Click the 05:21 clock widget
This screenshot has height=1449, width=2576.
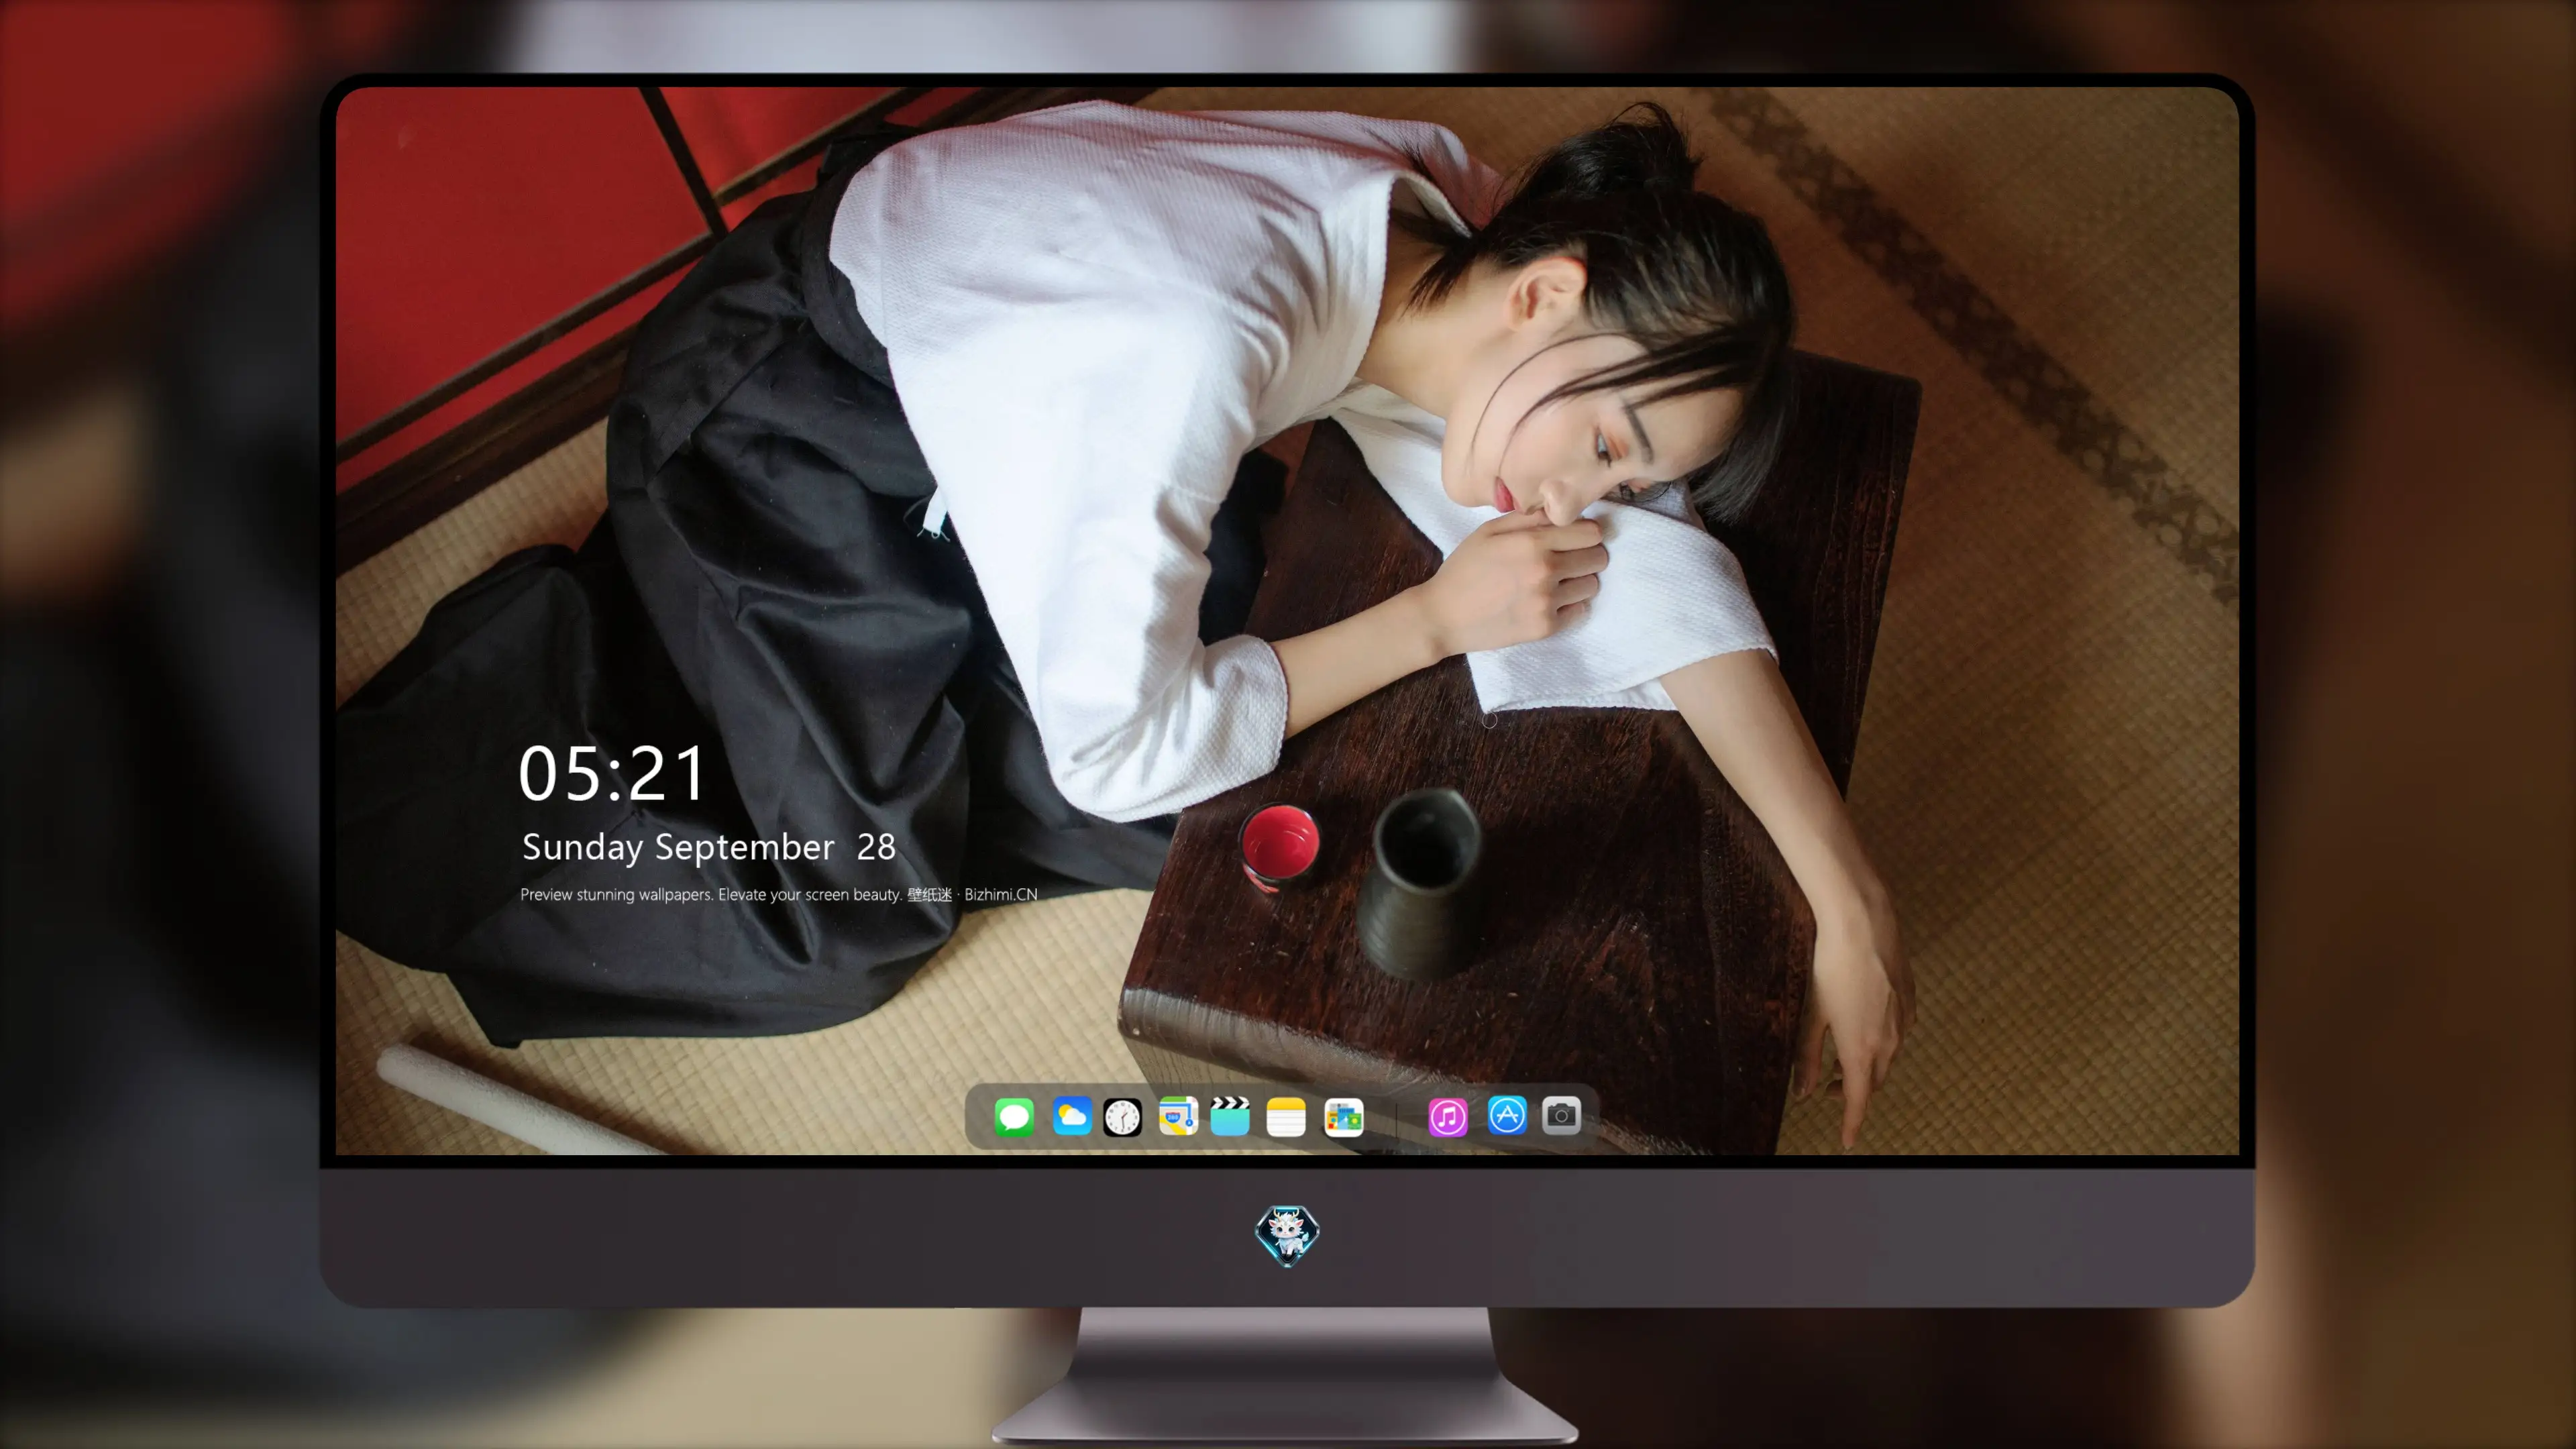(612, 773)
